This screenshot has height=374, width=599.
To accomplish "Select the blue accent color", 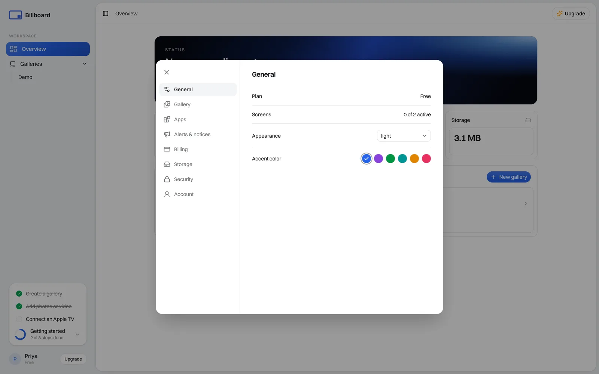I will pyautogui.click(x=367, y=159).
